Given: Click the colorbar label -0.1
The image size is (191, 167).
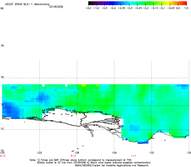Looking at the screenshot, I should coord(162,8).
